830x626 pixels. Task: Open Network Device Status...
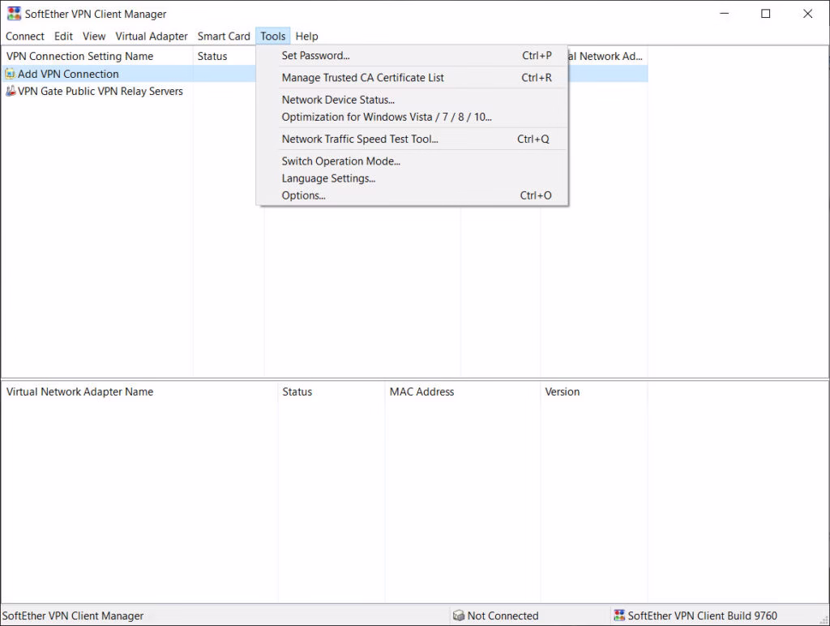coord(412,100)
